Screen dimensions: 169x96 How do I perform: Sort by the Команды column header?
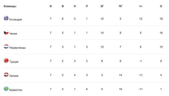(10, 6)
